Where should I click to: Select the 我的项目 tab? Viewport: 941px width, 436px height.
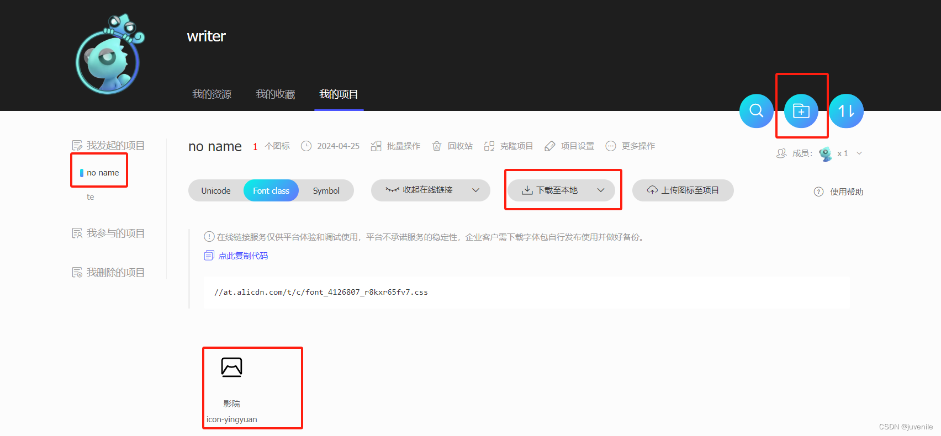point(339,94)
